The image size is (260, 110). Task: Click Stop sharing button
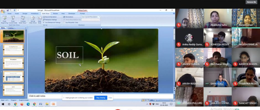[101, 98]
